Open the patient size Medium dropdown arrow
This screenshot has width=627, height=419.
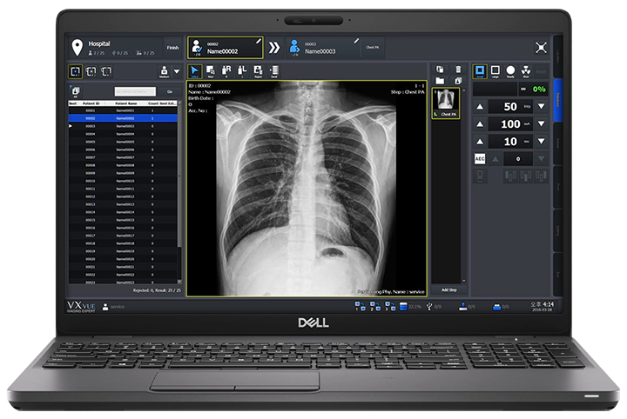pyautogui.click(x=178, y=71)
